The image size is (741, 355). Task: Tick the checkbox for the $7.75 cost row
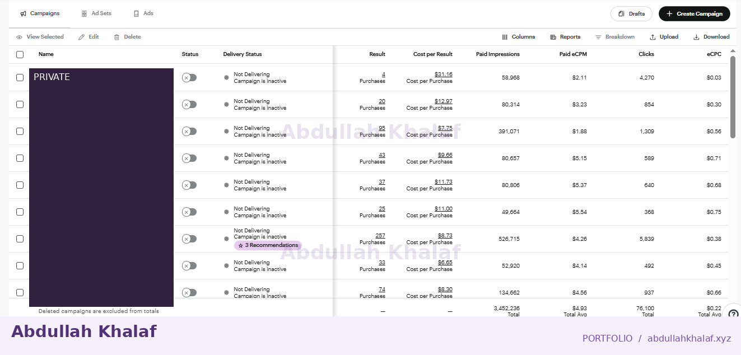(20, 131)
